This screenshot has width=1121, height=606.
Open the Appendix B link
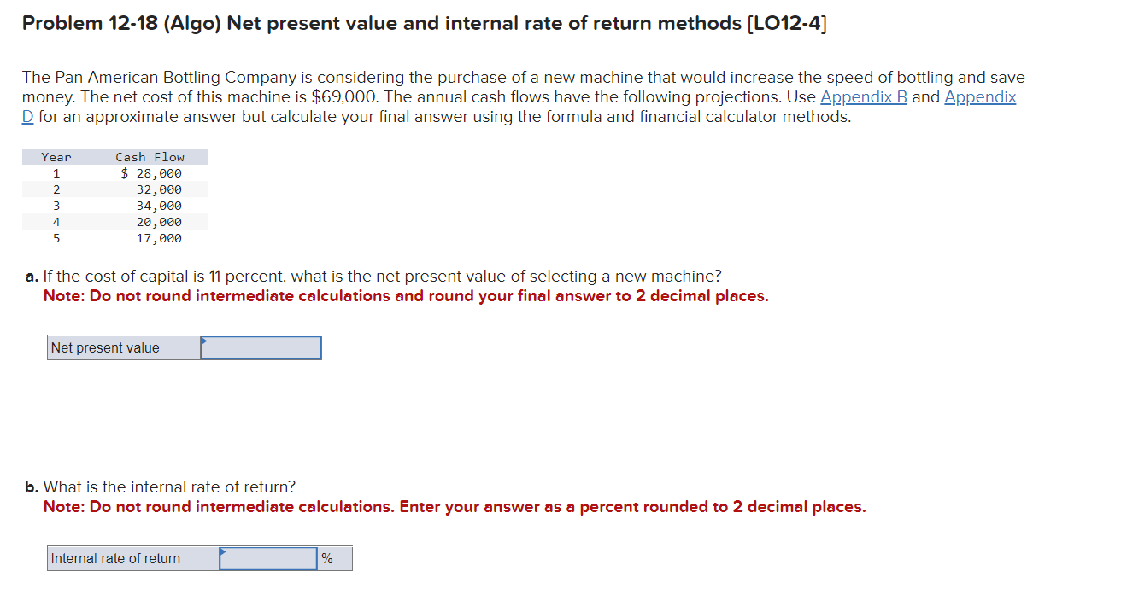[x=863, y=96]
